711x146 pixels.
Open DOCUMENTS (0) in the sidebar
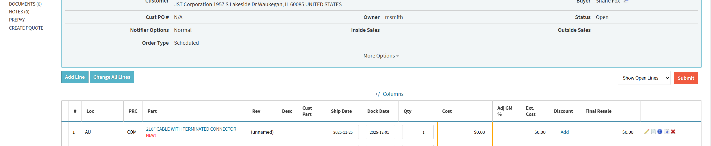coord(25,4)
